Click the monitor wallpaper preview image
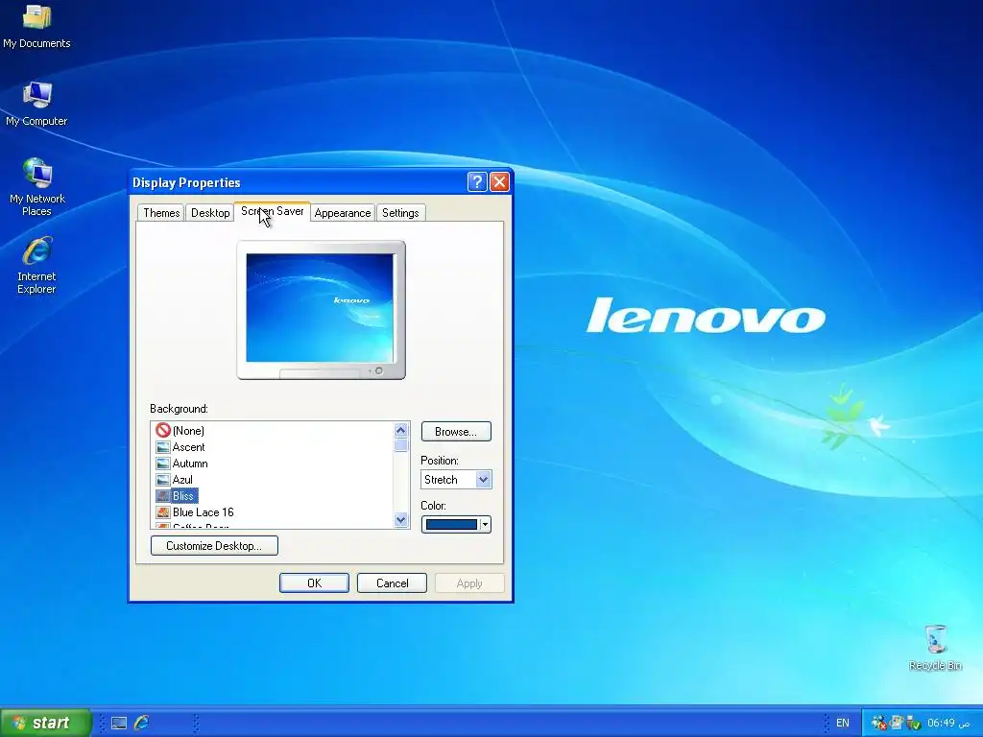The height and width of the screenshot is (737, 983). point(320,308)
